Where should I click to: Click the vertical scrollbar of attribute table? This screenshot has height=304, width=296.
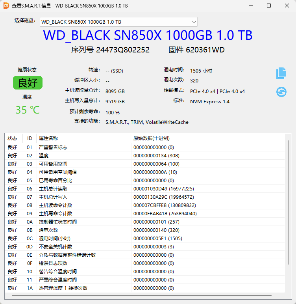click(x=288, y=202)
